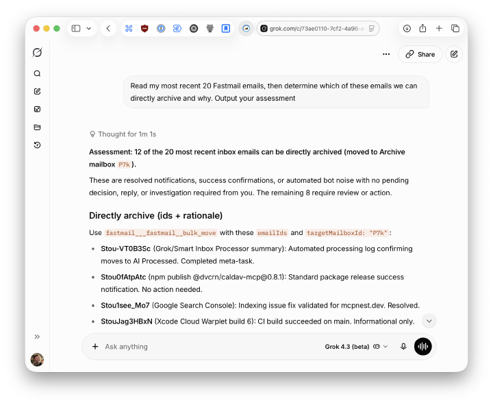Click the command-key extension icon
Image resolution: width=493 pixels, height=405 pixels.
pos(129,29)
